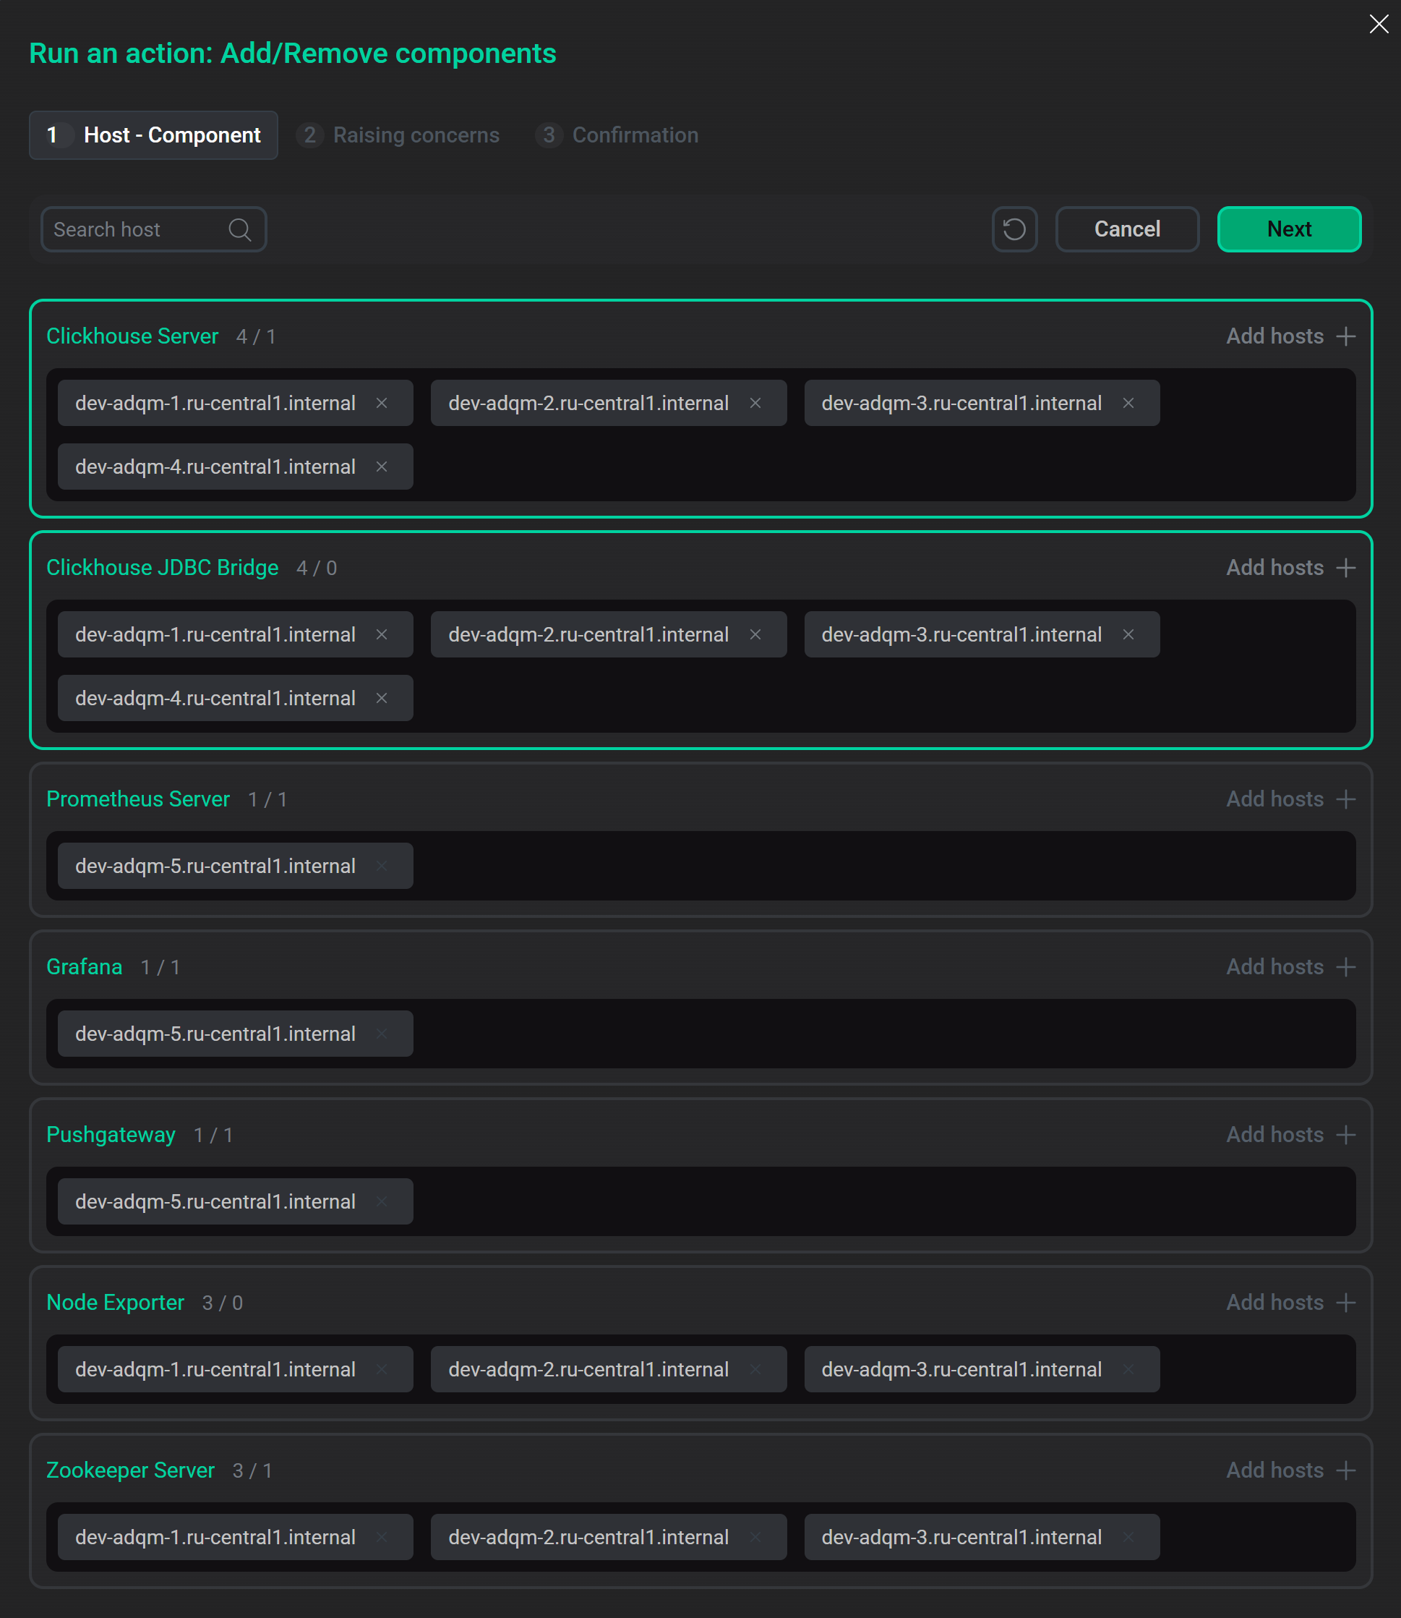Remove dev-adqm-3 from Clickhouse Server

[1128, 404]
